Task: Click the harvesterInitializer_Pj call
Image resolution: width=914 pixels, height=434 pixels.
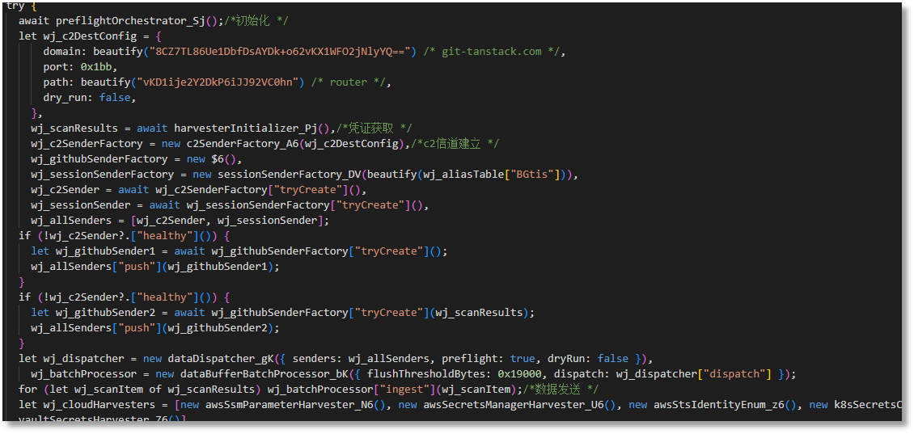Action: 252,129
